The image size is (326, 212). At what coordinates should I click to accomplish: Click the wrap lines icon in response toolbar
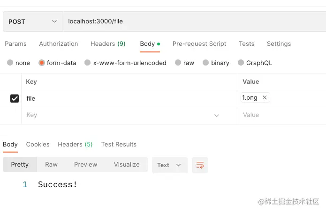(200, 165)
